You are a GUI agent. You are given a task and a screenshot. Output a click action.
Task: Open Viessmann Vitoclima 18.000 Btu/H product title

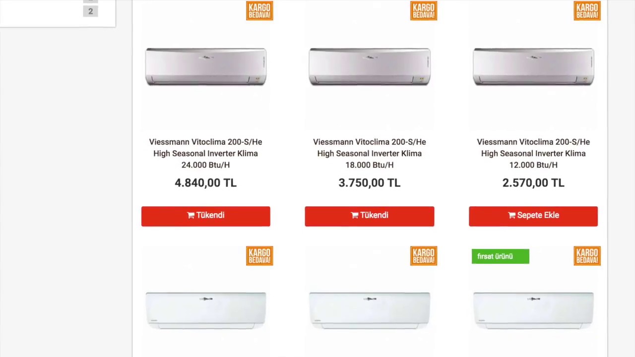(370, 153)
